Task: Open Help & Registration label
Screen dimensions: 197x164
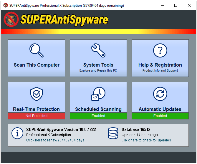Action: click(x=160, y=65)
